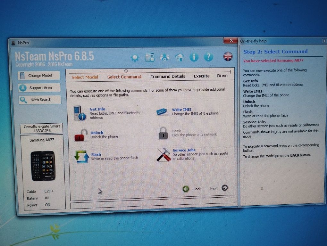Open the info icon in the header

(194, 57)
